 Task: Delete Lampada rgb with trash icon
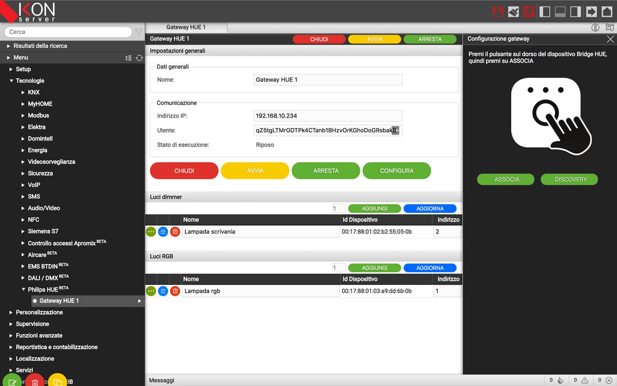(175, 291)
